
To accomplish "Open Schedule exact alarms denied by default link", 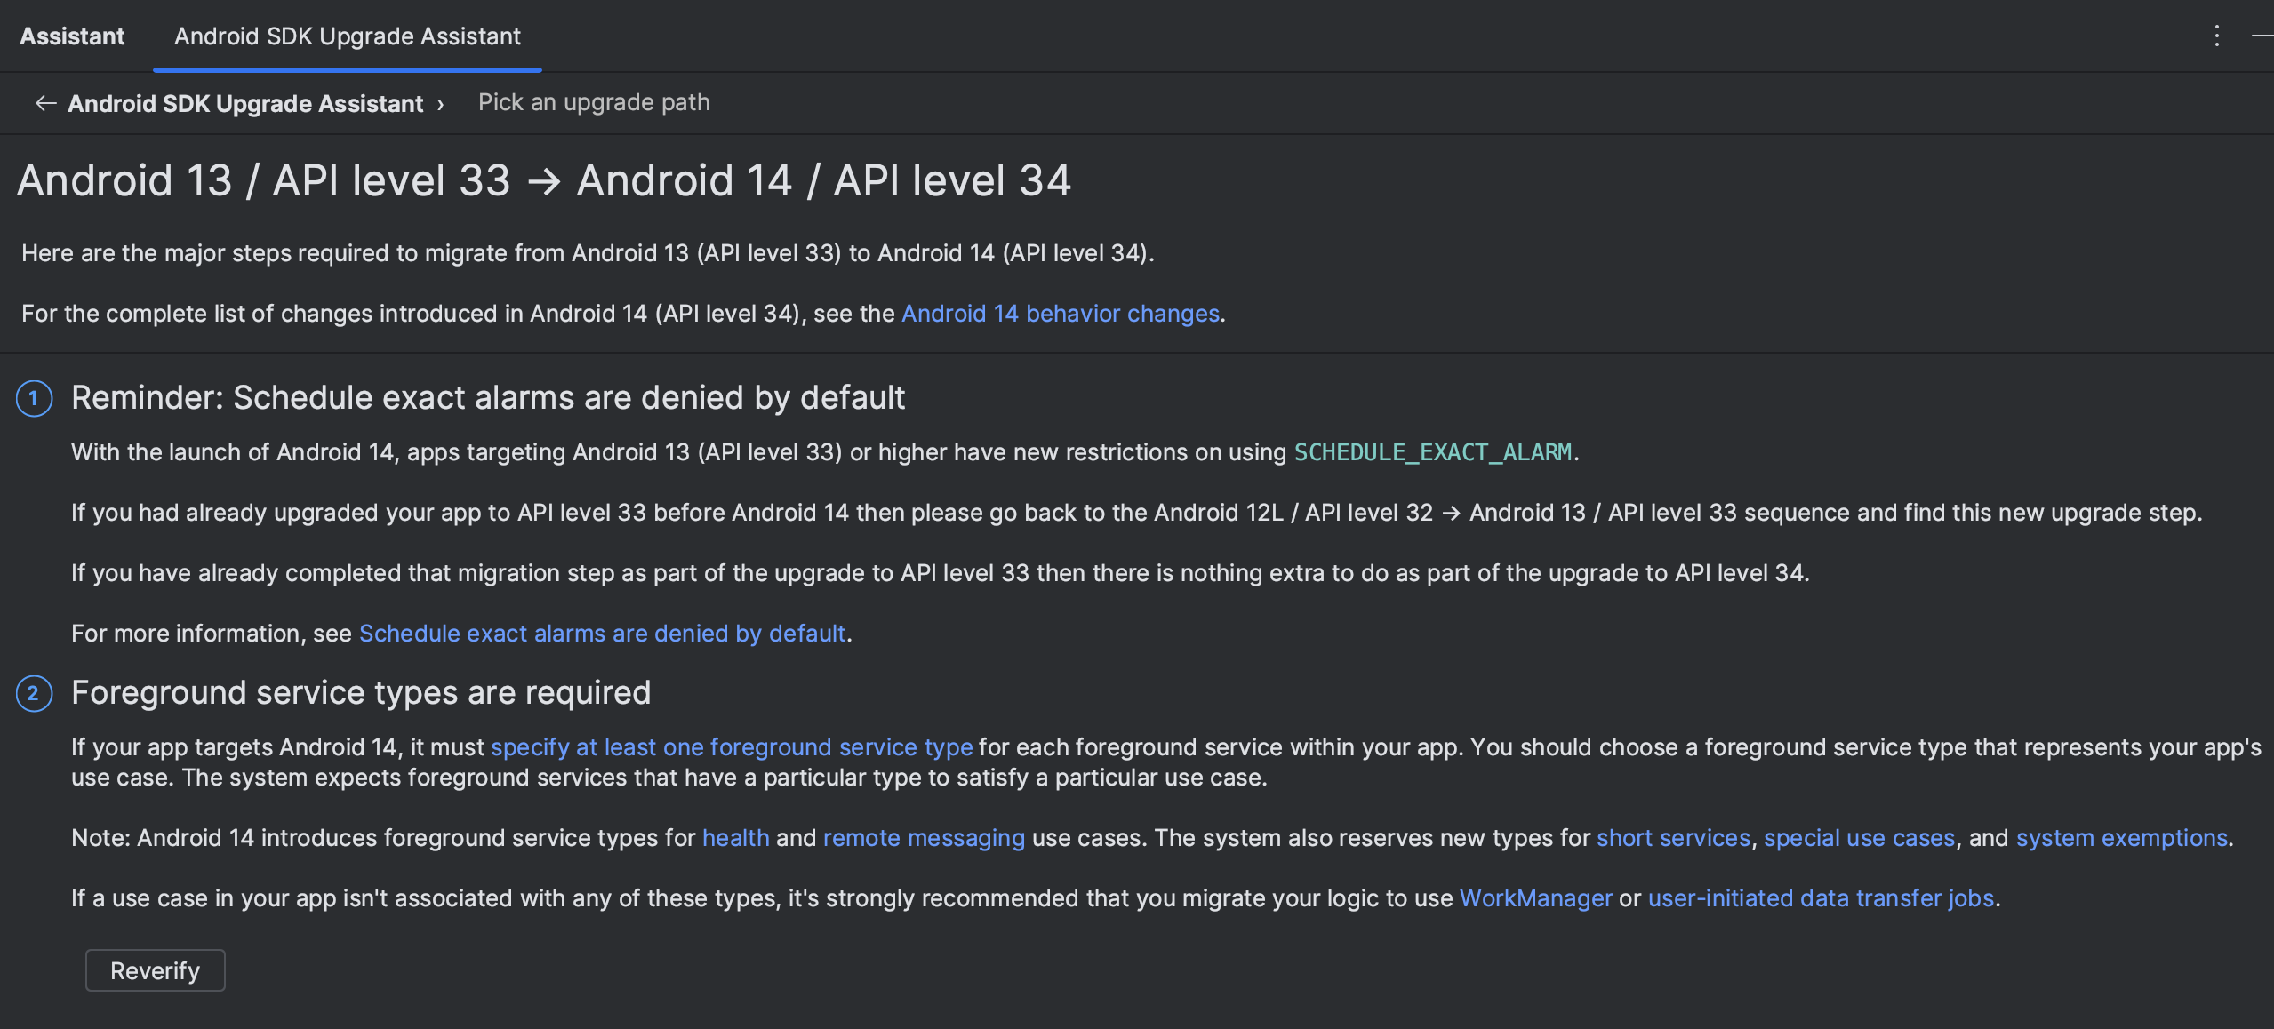I will click(601, 634).
